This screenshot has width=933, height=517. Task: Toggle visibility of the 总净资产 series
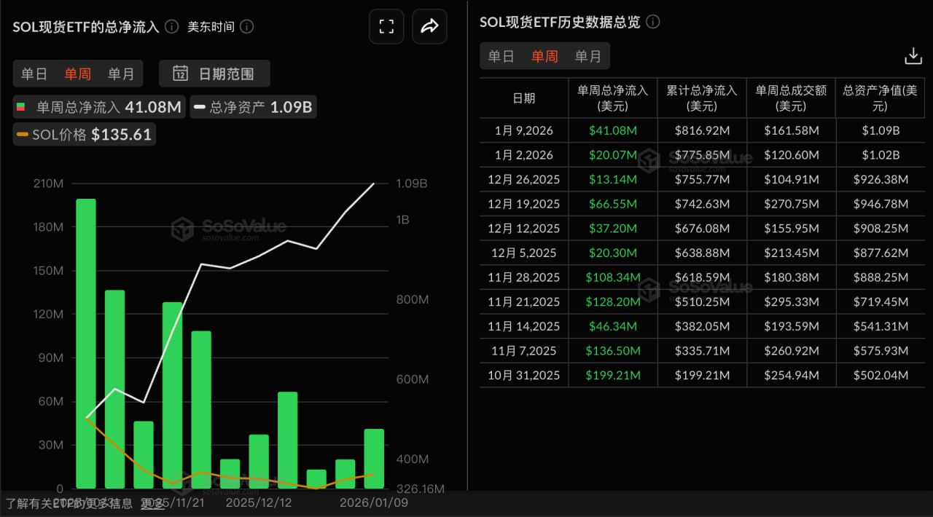tap(254, 106)
